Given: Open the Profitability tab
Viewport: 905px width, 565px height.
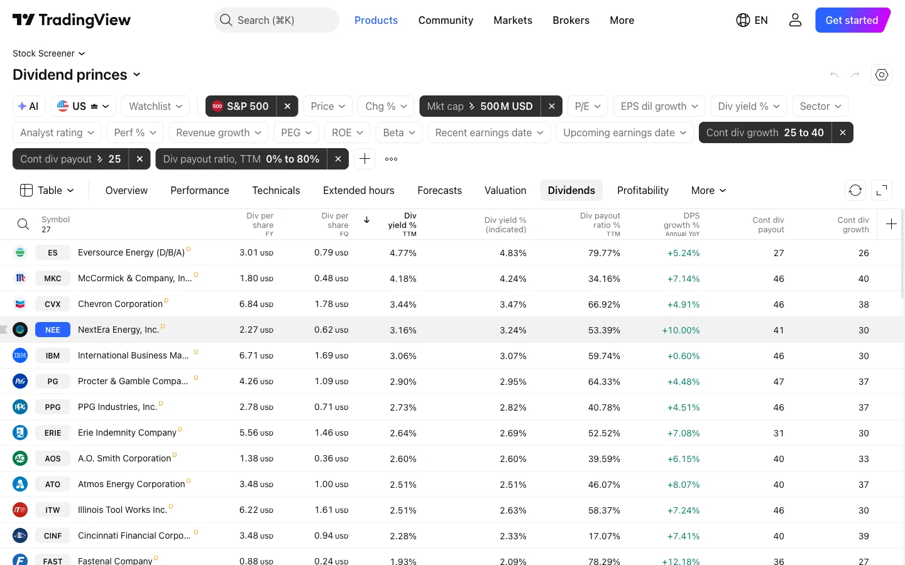Looking at the screenshot, I should tap(643, 190).
